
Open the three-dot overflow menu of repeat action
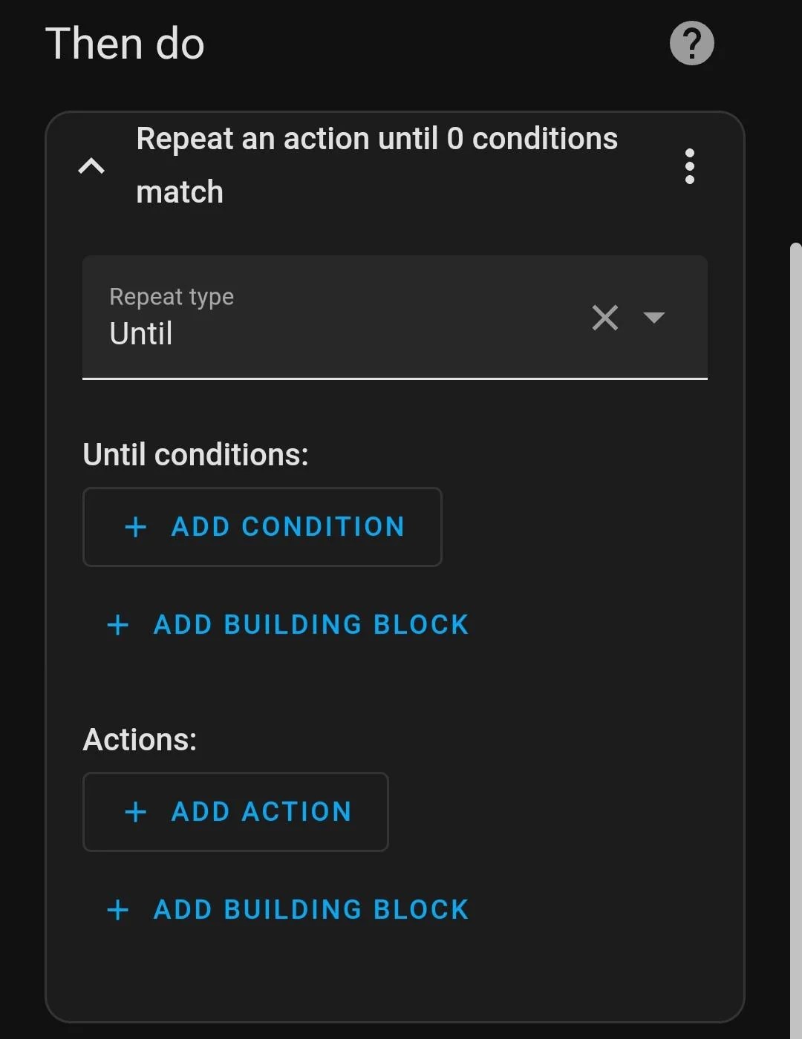click(689, 166)
